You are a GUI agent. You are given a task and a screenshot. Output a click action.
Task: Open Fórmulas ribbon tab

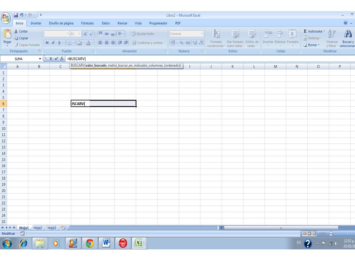click(x=87, y=23)
